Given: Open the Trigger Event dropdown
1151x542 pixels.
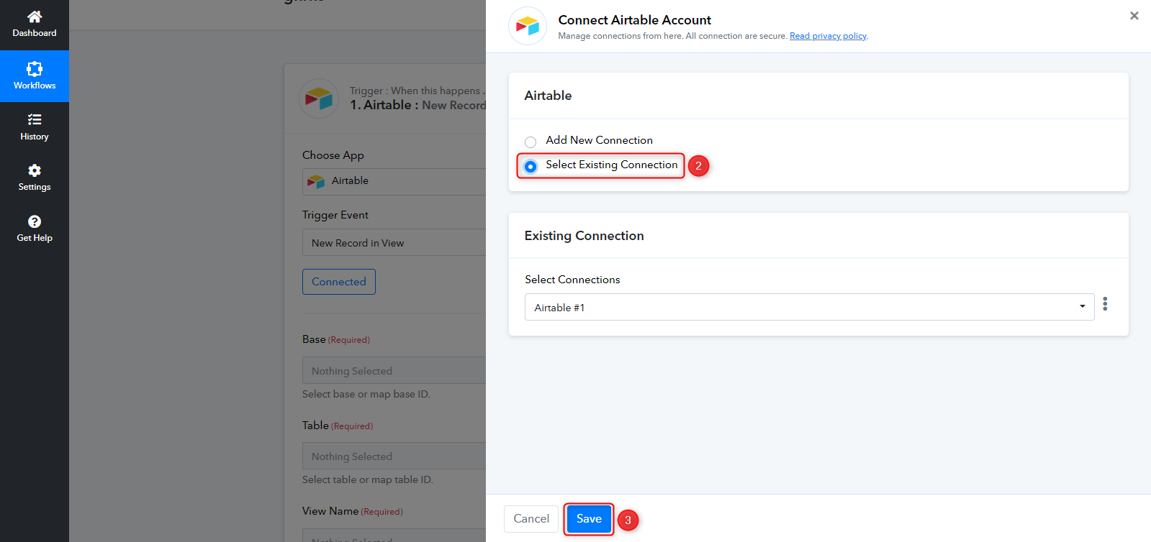Looking at the screenshot, I should [394, 242].
